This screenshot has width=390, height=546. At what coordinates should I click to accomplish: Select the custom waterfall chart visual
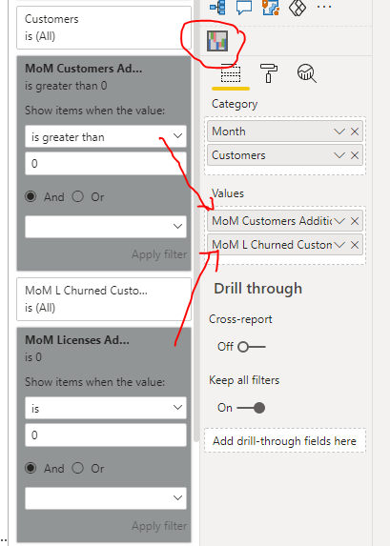pyautogui.click(x=217, y=41)
